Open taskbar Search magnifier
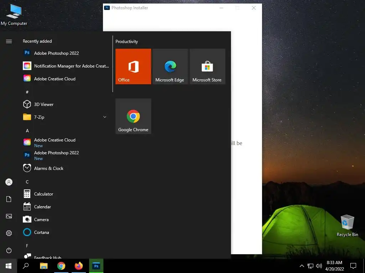This screenshot has width=365, height=273. click(x=26, y=266)
